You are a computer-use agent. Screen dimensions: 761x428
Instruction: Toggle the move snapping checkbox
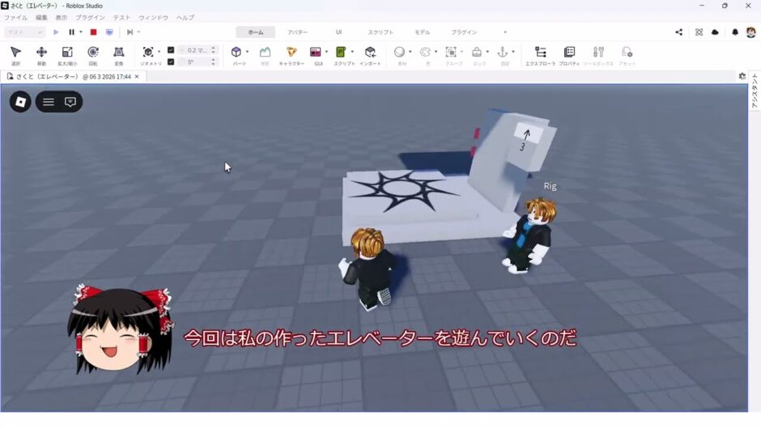pyautogui.click(x=171, y=50)
